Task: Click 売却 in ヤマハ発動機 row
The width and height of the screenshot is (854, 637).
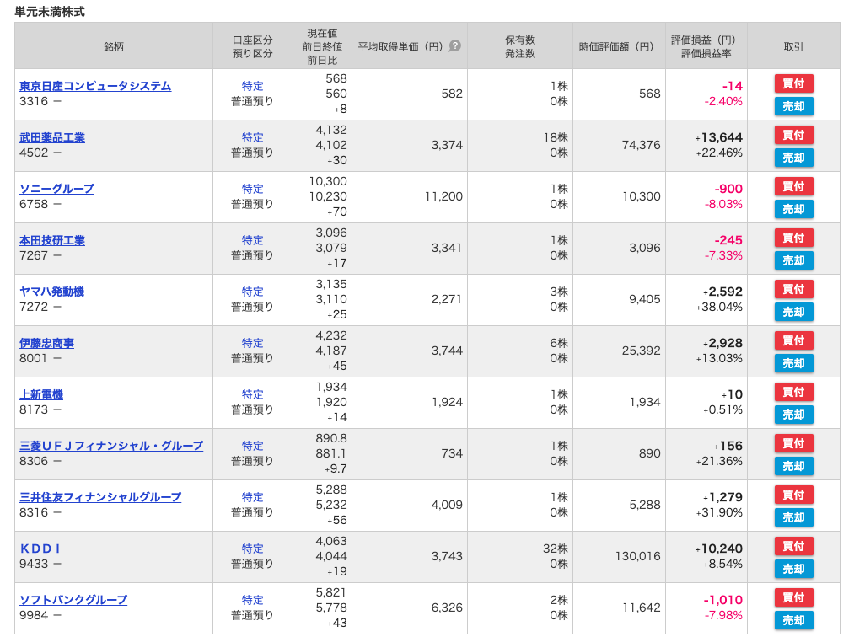Action: click(x=793, y=312)
